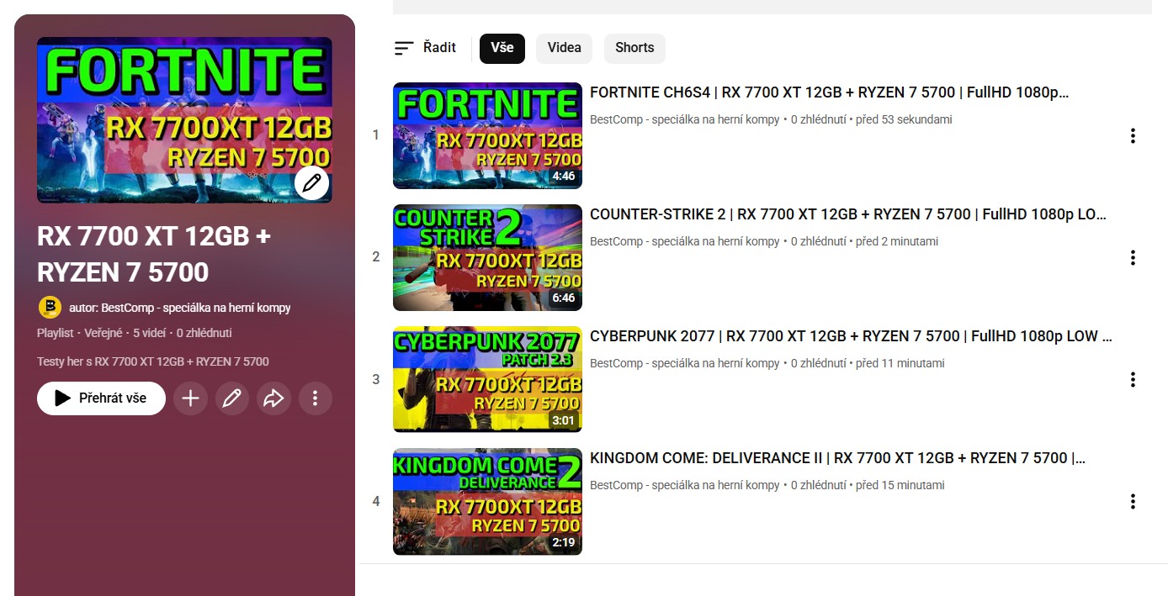Screen dimensions: 1168x596
Task: Open BestComp channel avatar icon
Action: [x=50, y=307]
